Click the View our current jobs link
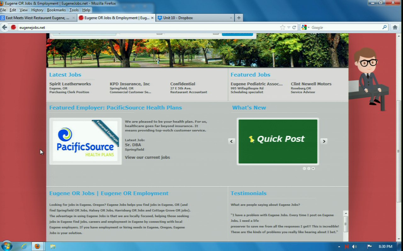The width and height of the screenshot is (403, 251). [147, 157]
